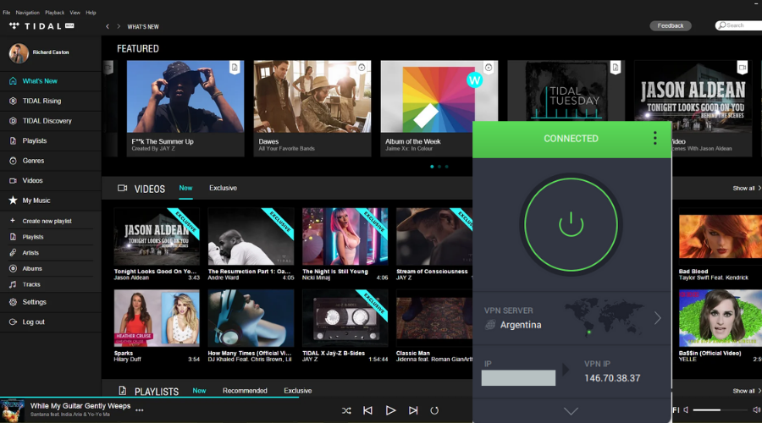
Task: Navigate back with the left arrow
Action: pos(108,27)
